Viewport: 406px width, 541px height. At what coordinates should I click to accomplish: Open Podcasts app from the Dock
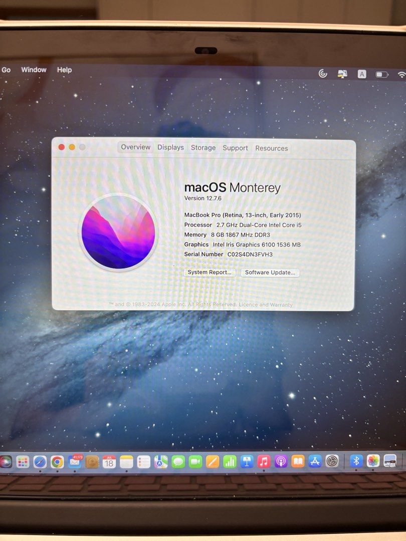click(x=281, y=462)
